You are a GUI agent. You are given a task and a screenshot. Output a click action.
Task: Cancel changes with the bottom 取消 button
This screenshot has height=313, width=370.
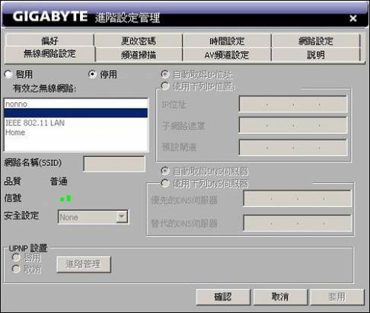tap(280, 296)
